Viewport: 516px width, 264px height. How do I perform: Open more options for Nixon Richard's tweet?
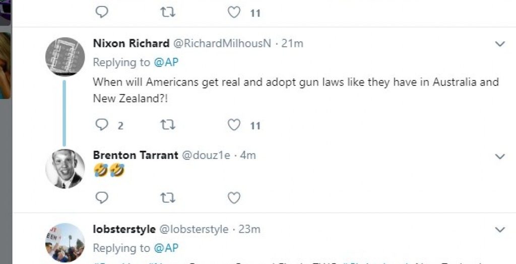pyautogui.click(x=500, y=44)
